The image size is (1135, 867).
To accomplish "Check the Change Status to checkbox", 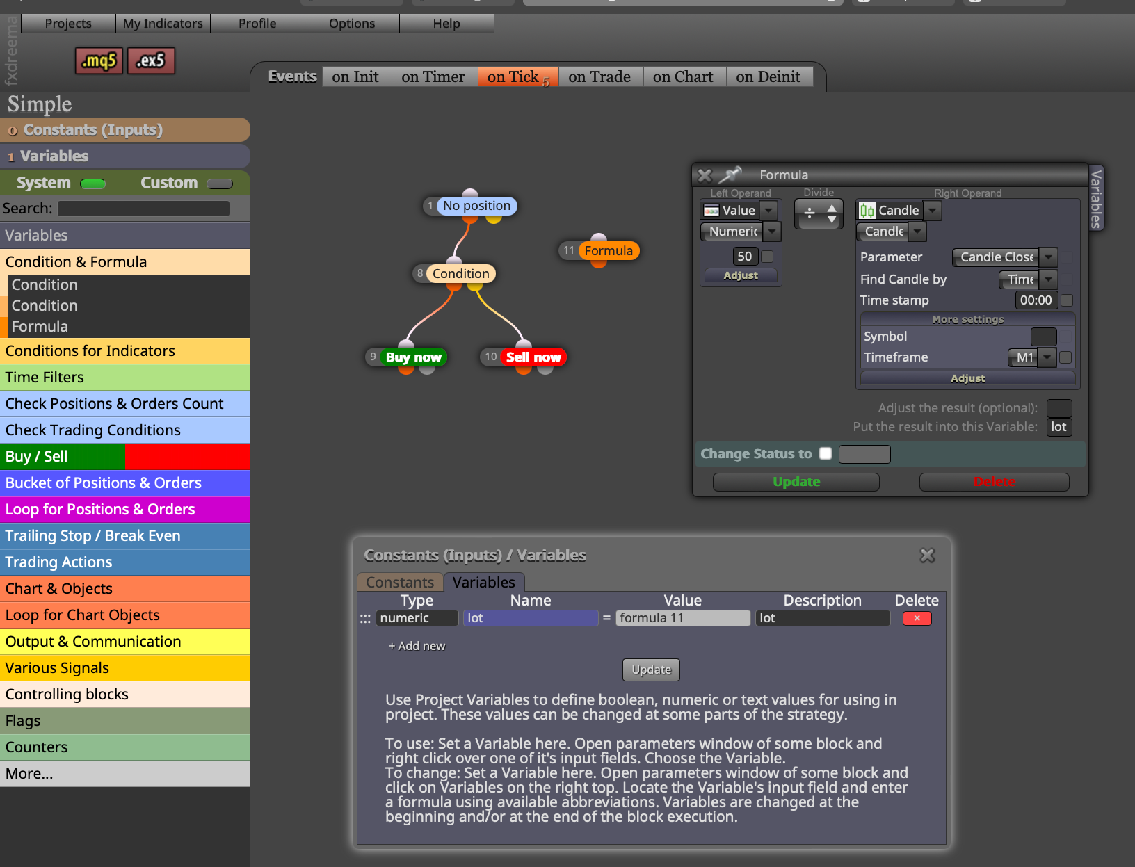I will (x=826, y=453).
